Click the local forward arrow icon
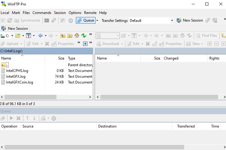The height and width of the screenshot is (150, 226). pyautogui.click(x=51, y=36)
